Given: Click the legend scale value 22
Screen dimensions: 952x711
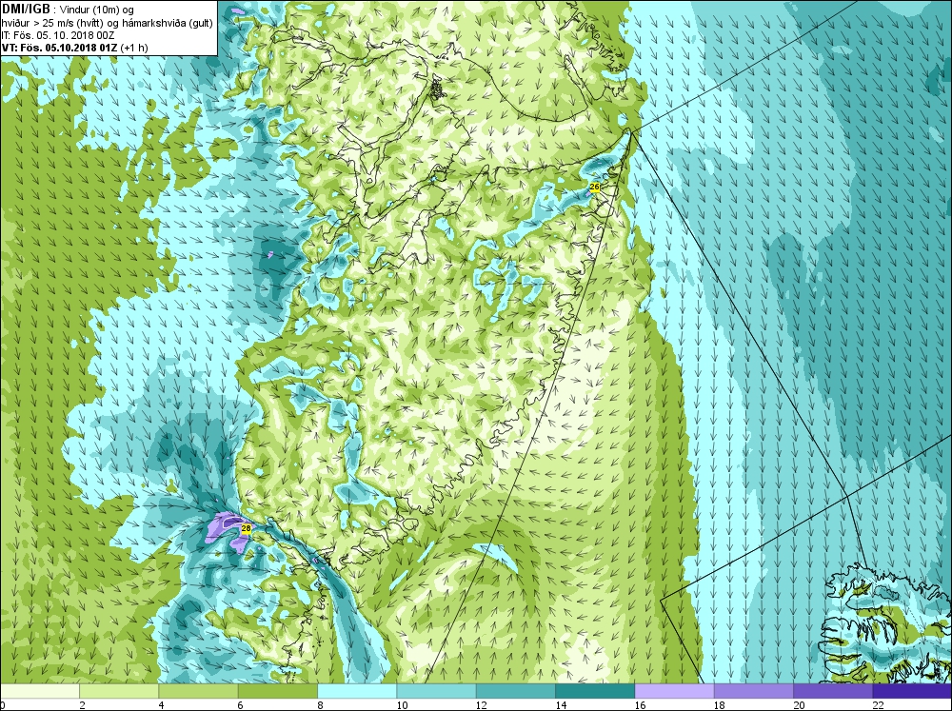Looking at the screenshot, I should tap(878, 705).
